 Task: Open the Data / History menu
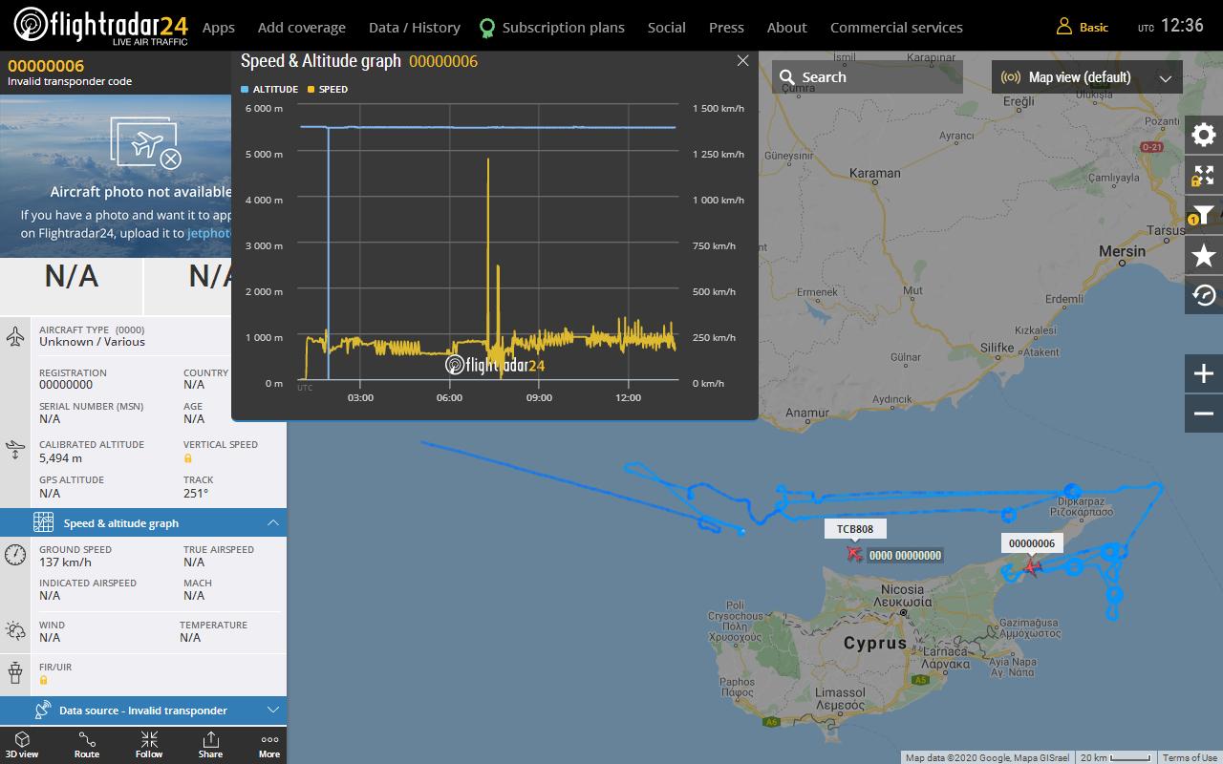[415, 28]
